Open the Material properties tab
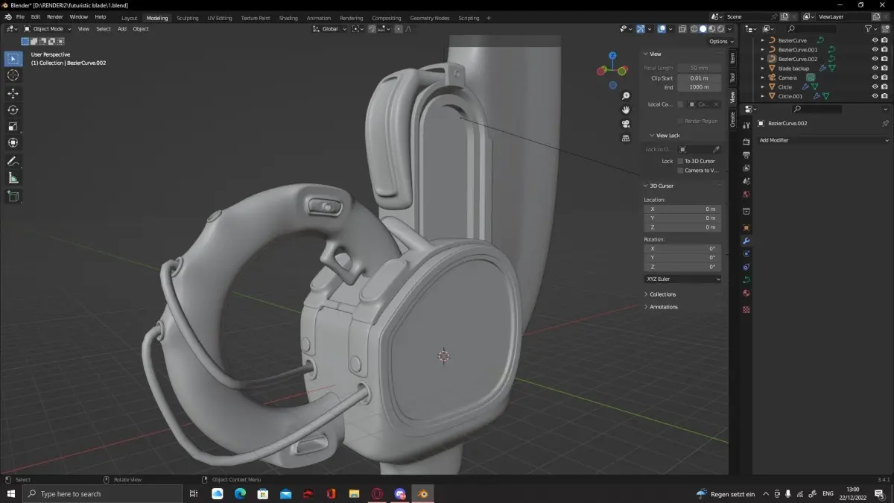The image size is (894, 503). click(746, 294)
